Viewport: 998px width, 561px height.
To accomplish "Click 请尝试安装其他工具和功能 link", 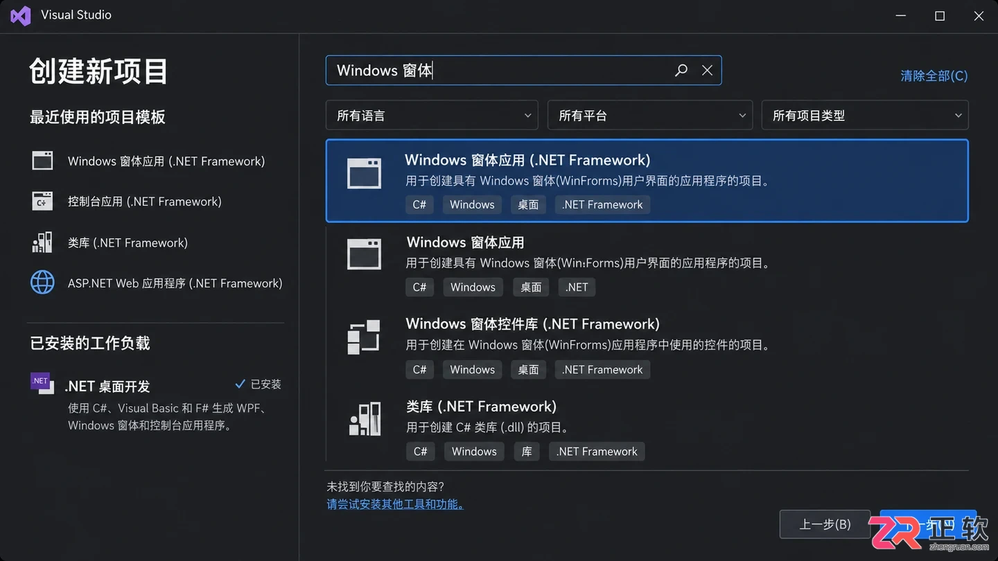I will coord(395,504).
